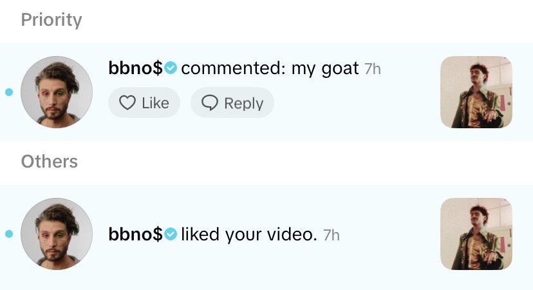View video thumbnail on the comment notification
The image size is (533, 290).
coord(476,92)
